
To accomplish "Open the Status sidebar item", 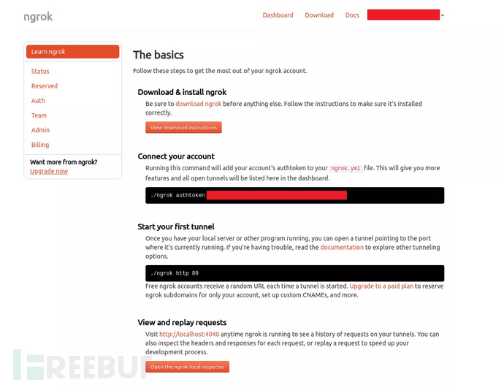I will click(x=40, y=72).
